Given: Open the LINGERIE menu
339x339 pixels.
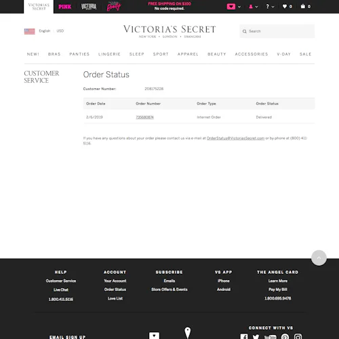Looking at the screenshot, I should [x=109, y=54].
